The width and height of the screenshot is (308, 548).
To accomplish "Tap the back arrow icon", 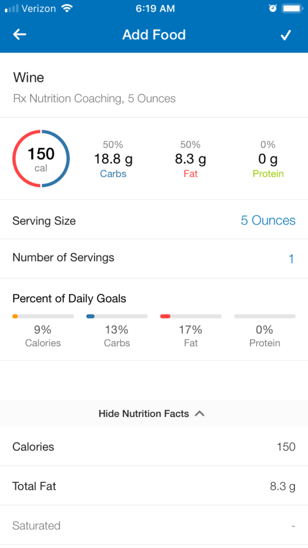I will tap(20, 34).
